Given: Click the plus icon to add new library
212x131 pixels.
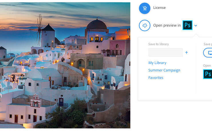Looking at the screenshot, I should 187,53.
